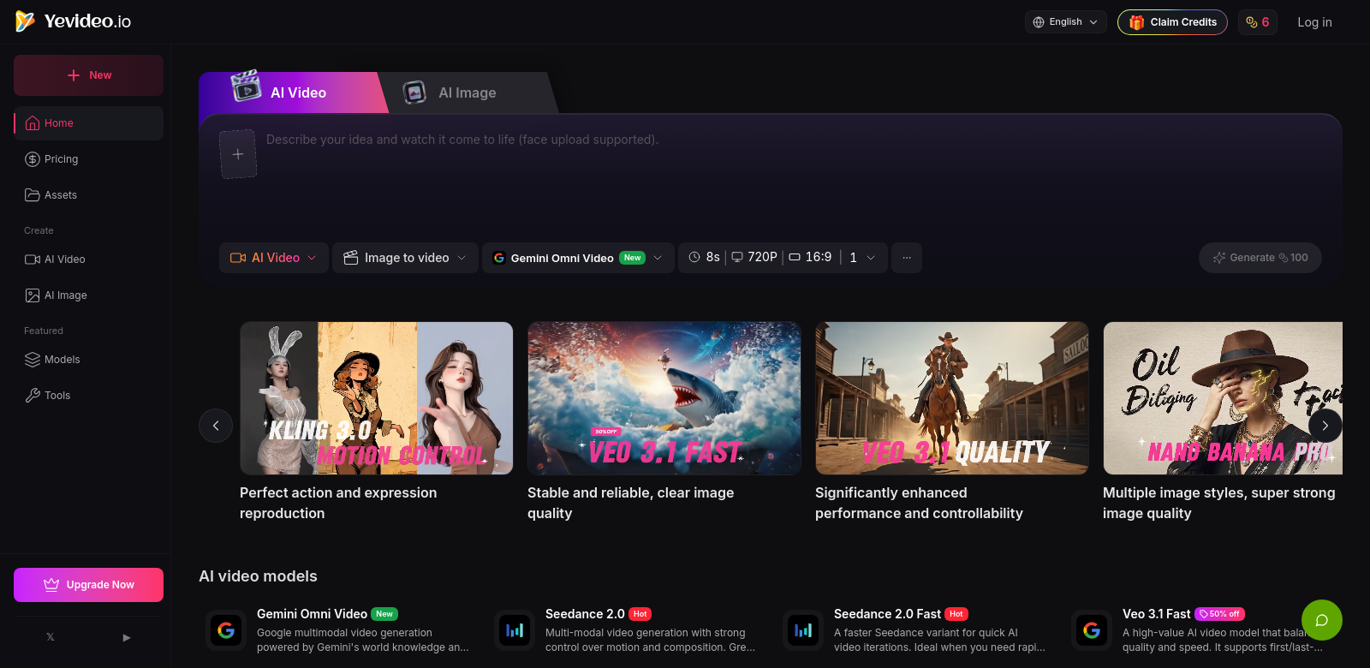Click the Seedance 2.0 model title

tap(585, 614)
